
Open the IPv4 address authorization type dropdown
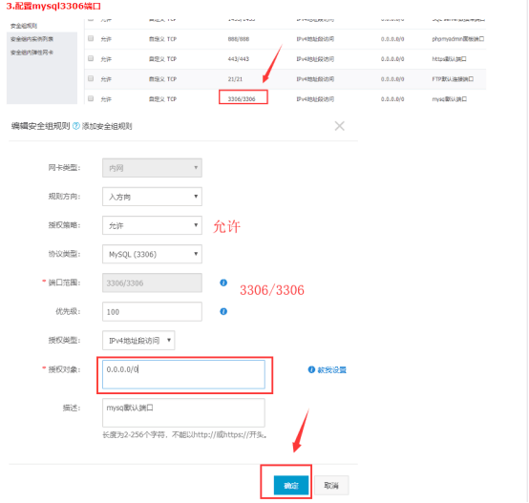[138, 340]
